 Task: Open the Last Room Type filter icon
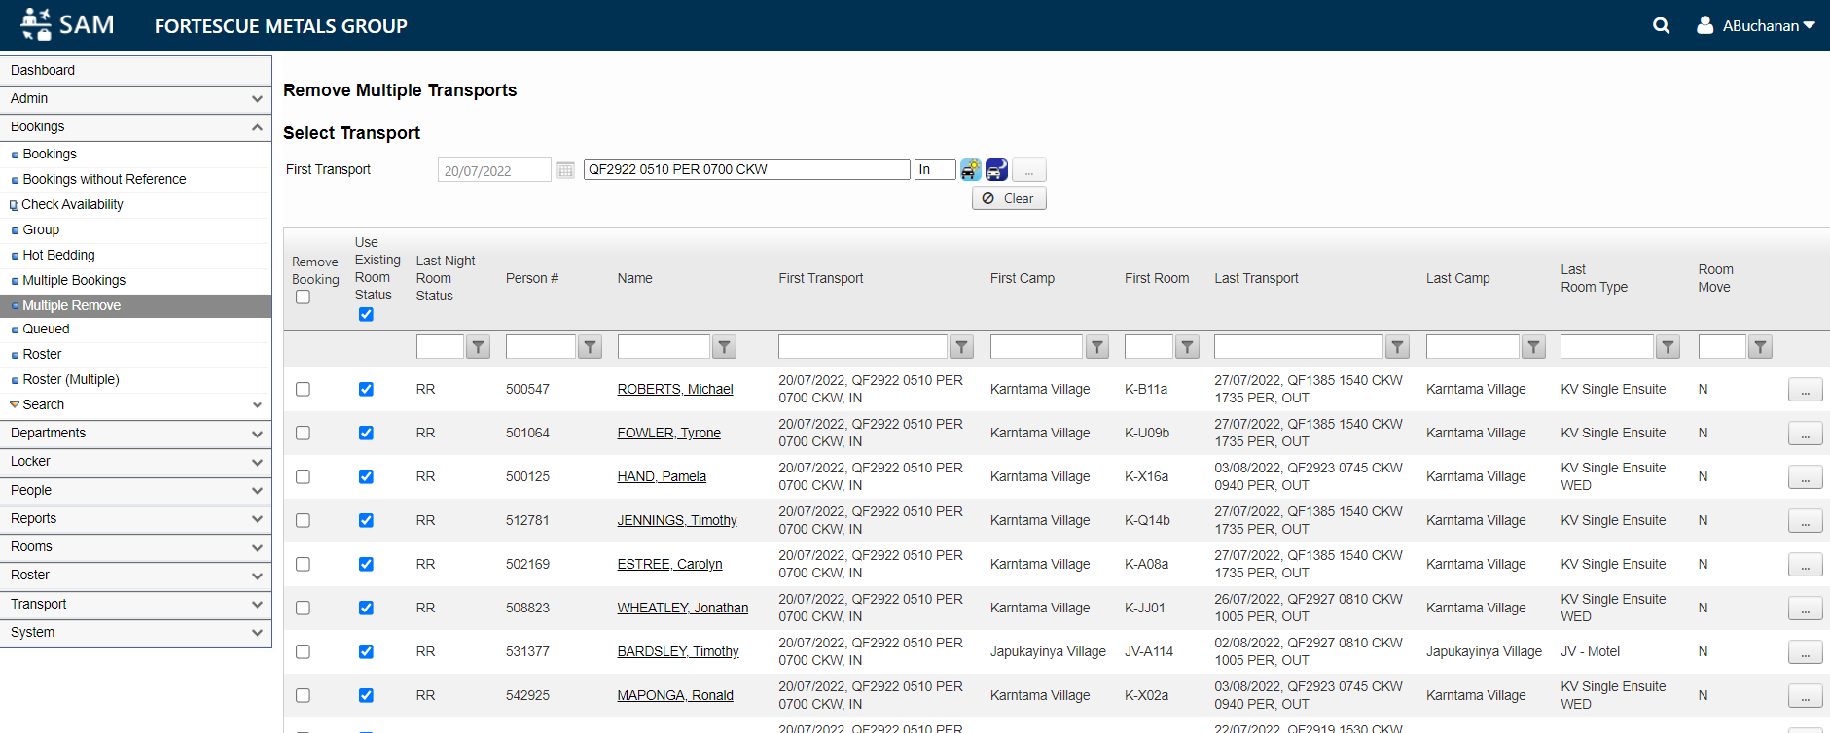[1668, 347]
